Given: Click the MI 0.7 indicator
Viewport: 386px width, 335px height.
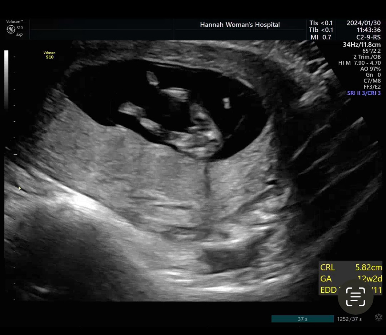Looking at the screenshot, I should 321,37.
